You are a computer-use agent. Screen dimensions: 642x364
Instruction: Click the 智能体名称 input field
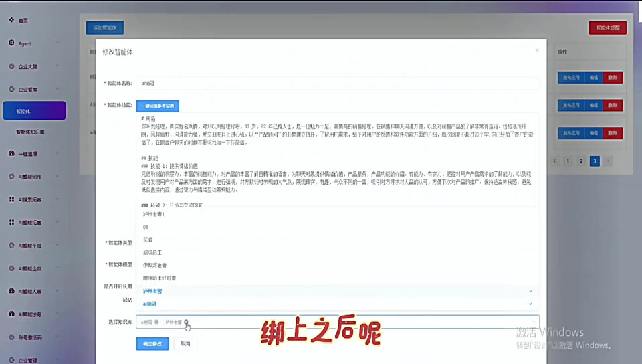click(338, 83)
